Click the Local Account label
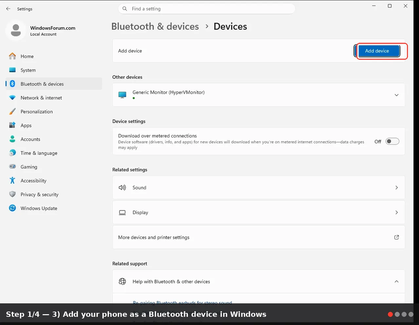The width and height of the screenshot is (419, 325). tap(43, 34)
